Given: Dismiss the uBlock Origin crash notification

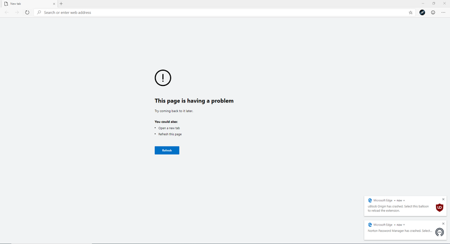Looking at the screenshot, I should [x=443, y=199].
